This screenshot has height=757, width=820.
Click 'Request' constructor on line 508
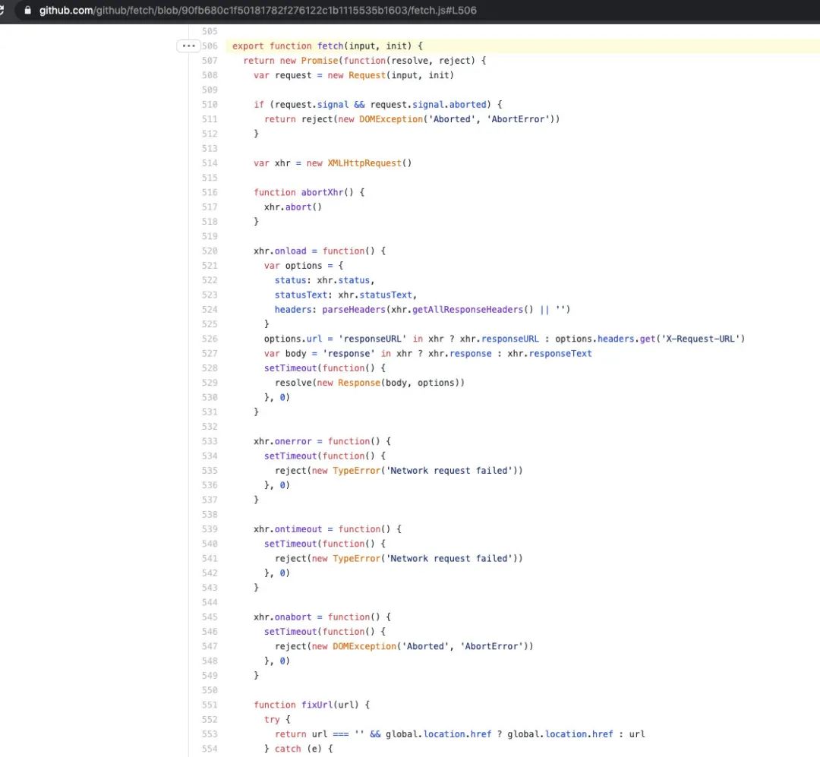pos(367,75)
